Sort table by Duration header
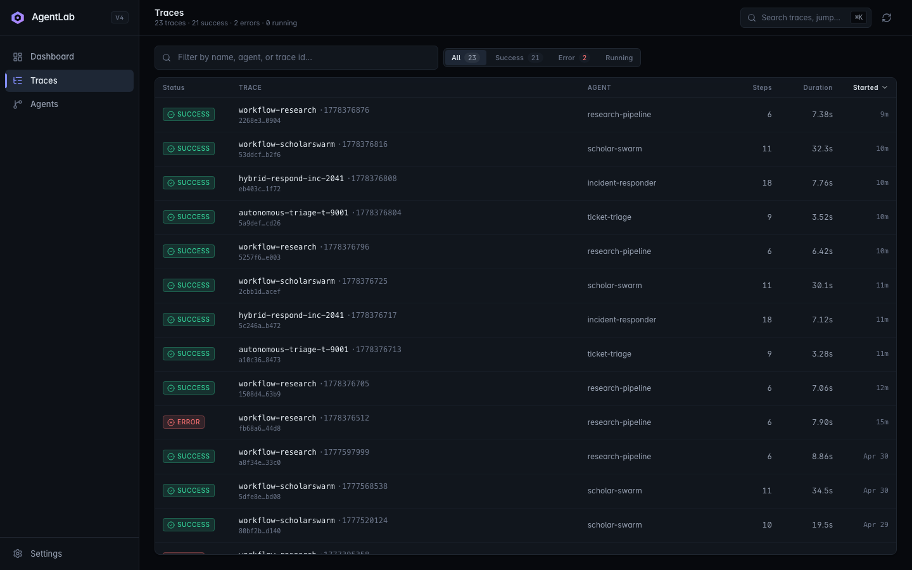Screen dimensions: 912x570 click(818, 88)
